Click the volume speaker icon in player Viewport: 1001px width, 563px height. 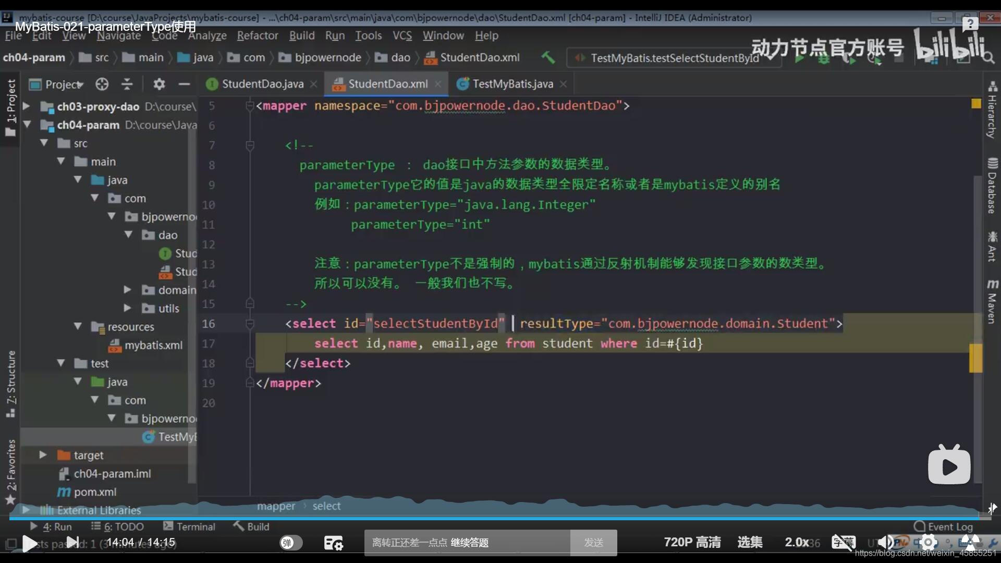click(885, 543)
